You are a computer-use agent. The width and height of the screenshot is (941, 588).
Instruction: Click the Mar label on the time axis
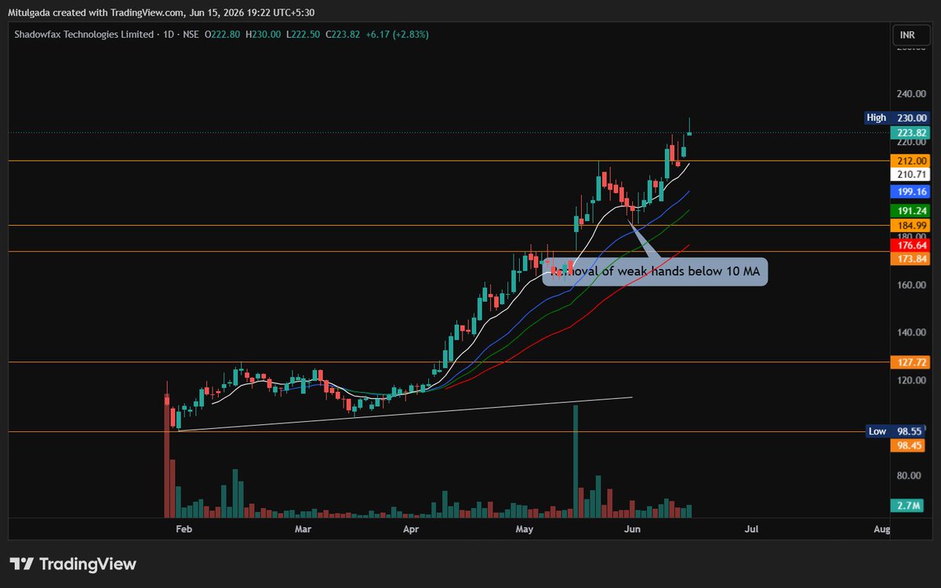[303, 529]
